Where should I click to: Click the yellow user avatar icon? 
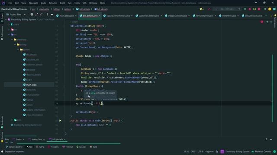click(270, 9)
